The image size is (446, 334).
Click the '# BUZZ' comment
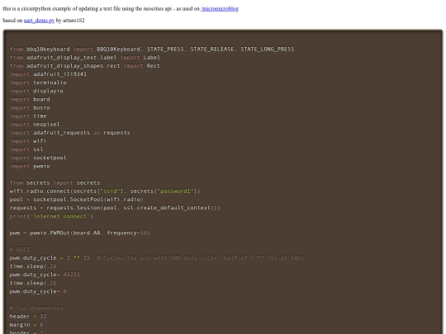(20, 250)
